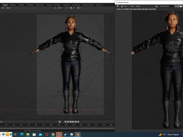
Task: Open Google Chrome from the taskbar
Action: (x=53, y=134)
